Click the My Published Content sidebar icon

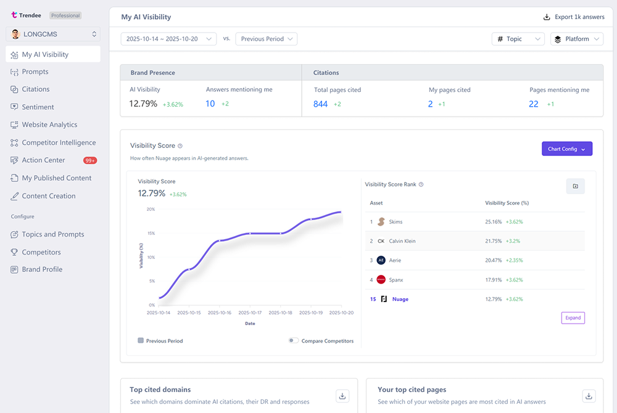[x=14, y=178]
